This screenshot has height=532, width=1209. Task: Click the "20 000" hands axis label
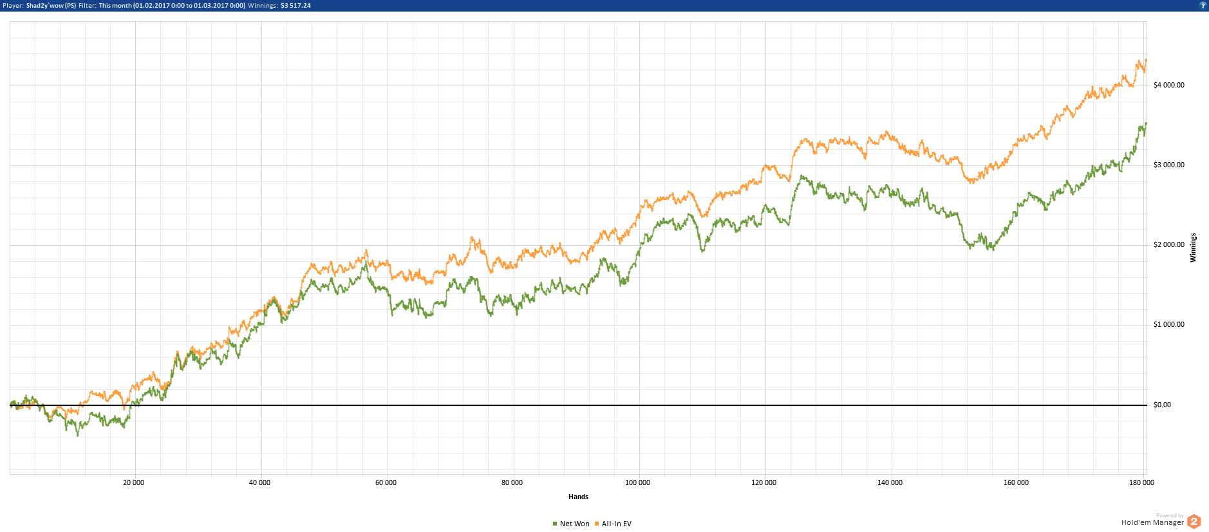(x=134, y=482)
